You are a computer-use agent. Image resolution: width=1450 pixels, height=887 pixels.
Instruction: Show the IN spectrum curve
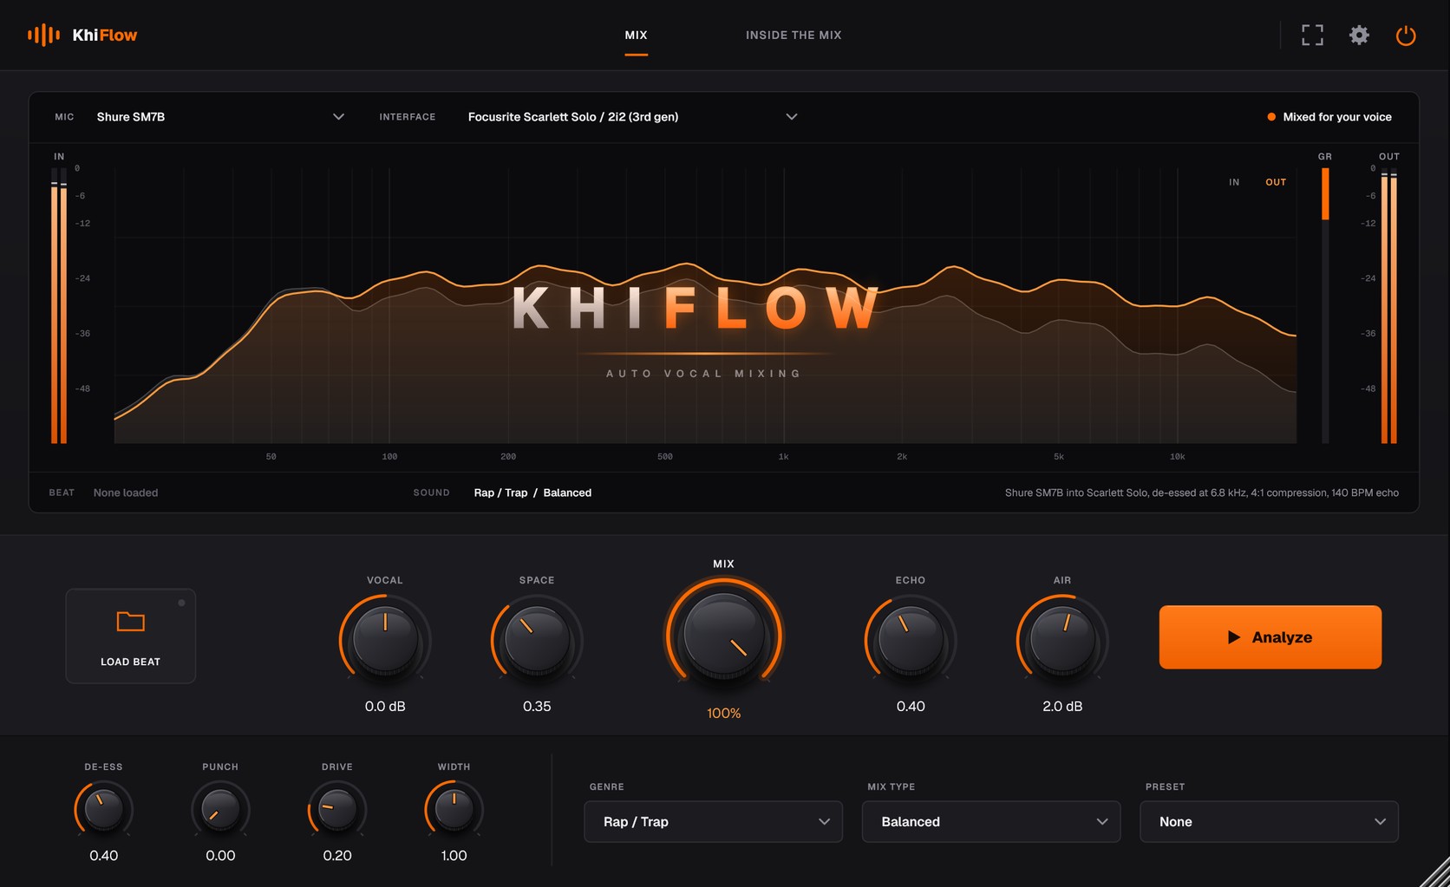1234,182
